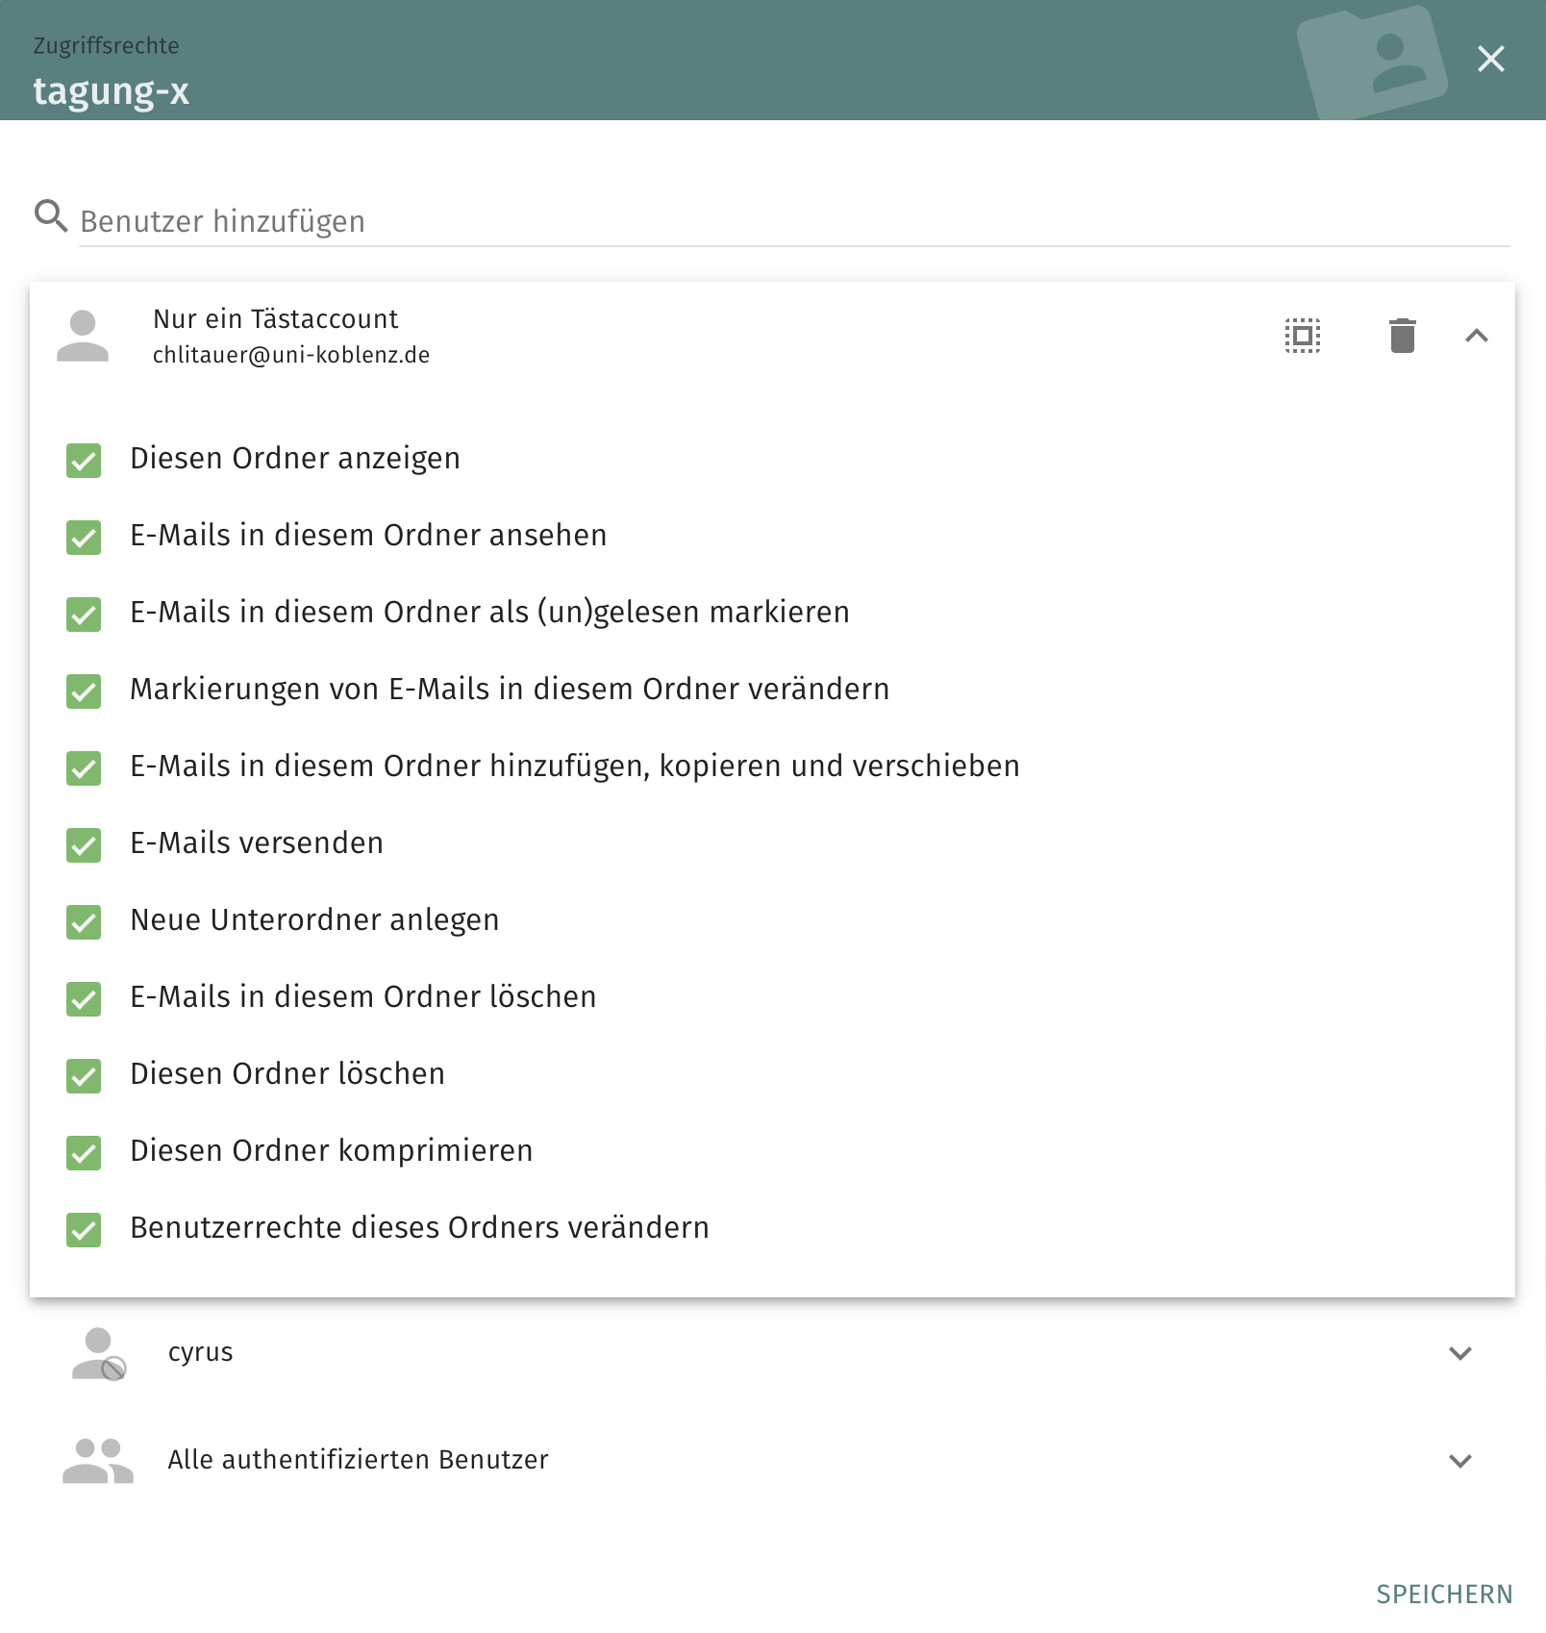Click the chlitauer@uni-koblenz.de email text
The image size is (1546, 1633).
pos(291,355)
